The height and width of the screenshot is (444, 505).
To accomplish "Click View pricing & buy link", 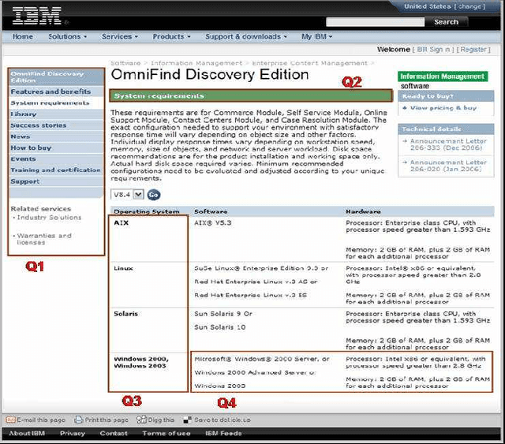I will (443, 108).
